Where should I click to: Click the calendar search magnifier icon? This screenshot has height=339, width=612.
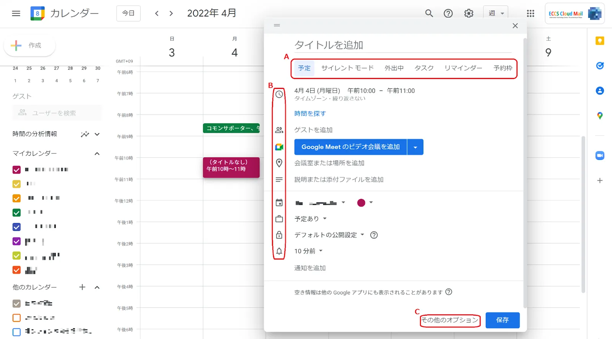pos(429,13)
